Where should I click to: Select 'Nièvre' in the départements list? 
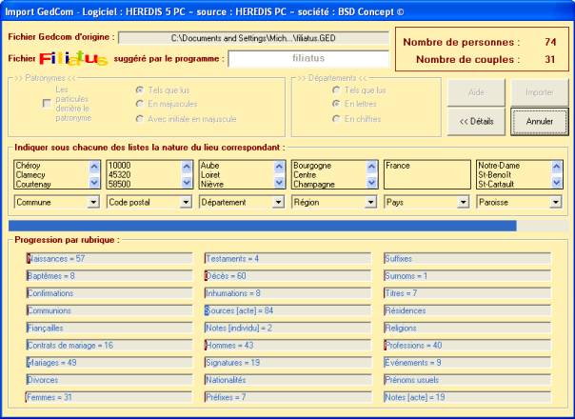(x=212, y=184)
